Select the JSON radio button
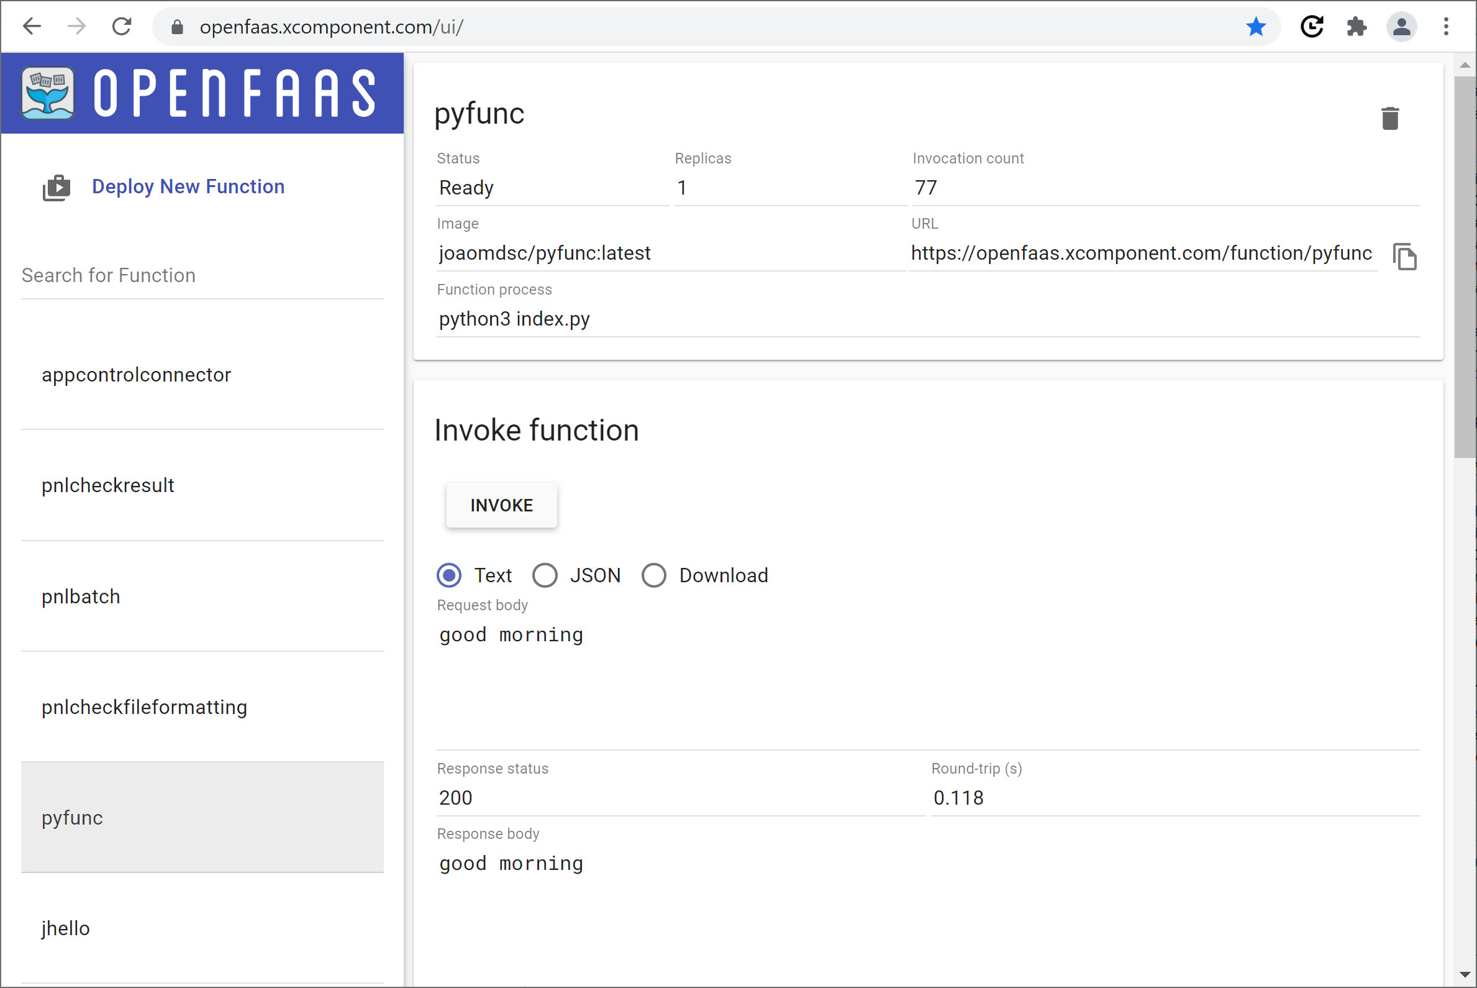1477x988 pixels. click(x=545, y=575)
